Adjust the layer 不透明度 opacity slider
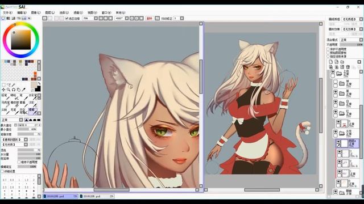This screenshot has width=364, height=204. (x=351, y=44)
